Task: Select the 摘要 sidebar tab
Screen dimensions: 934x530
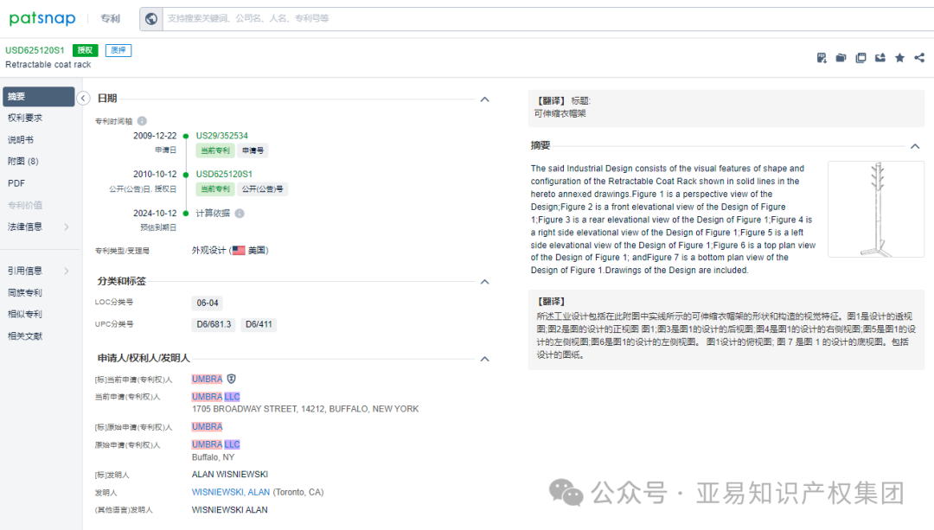Action: (39, 97)
